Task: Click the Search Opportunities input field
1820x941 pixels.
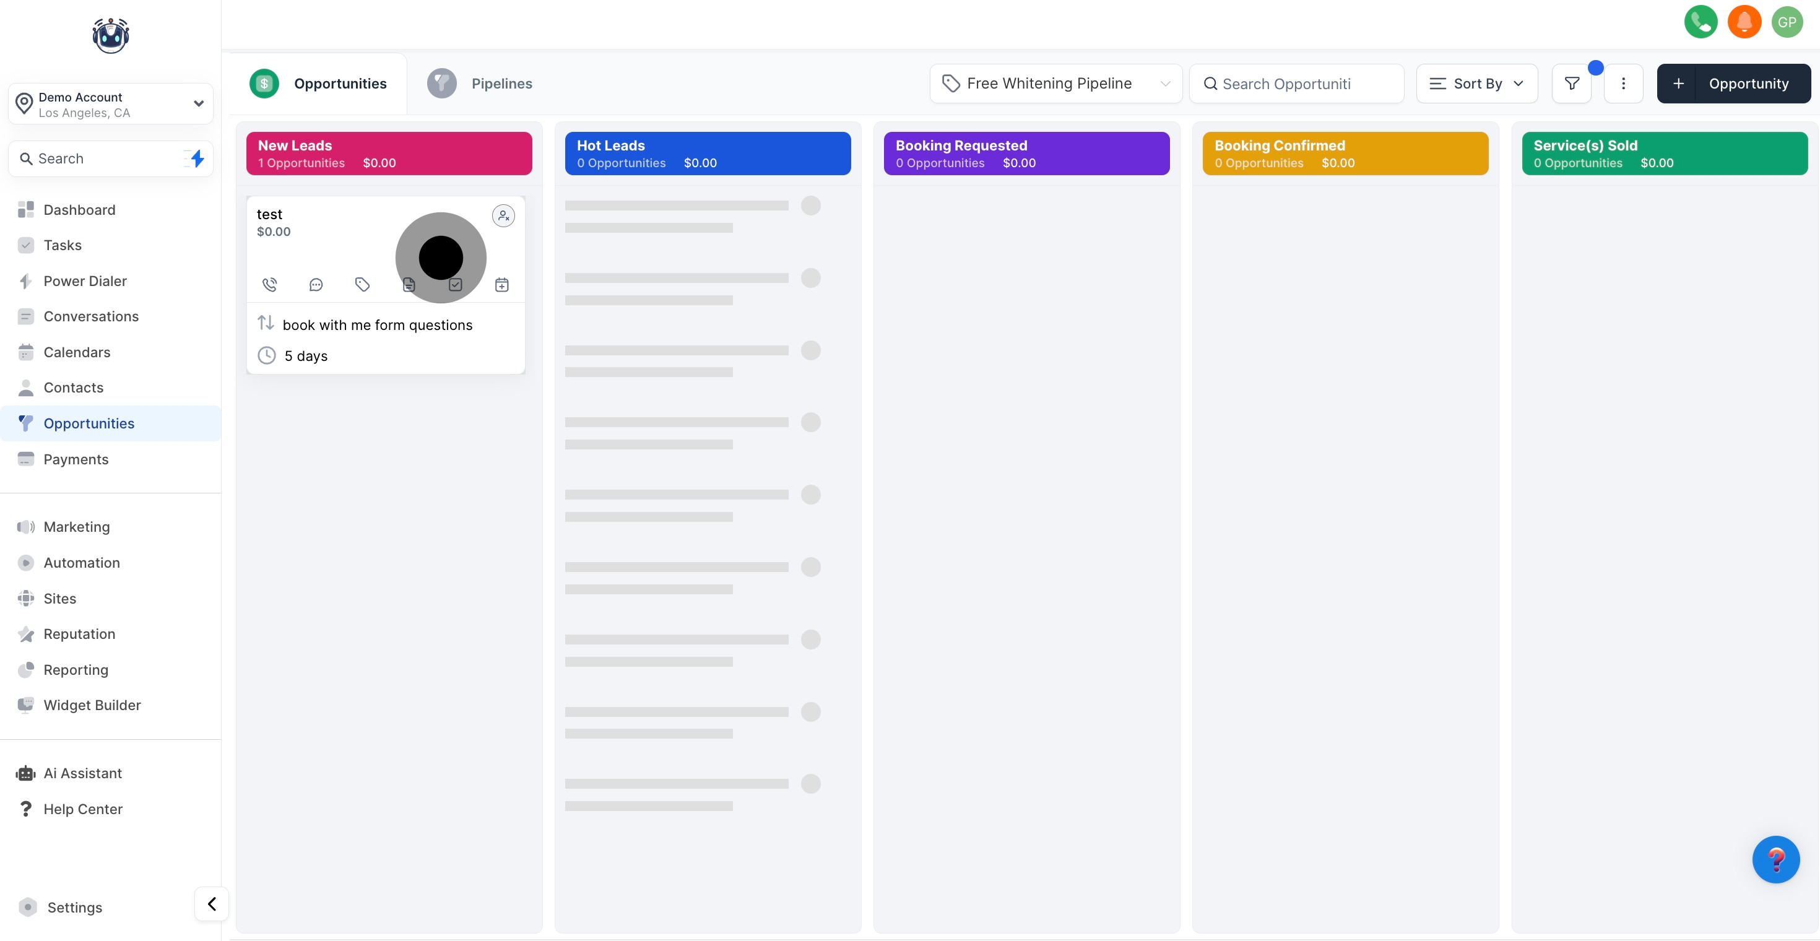Action: coord(1296,84)
